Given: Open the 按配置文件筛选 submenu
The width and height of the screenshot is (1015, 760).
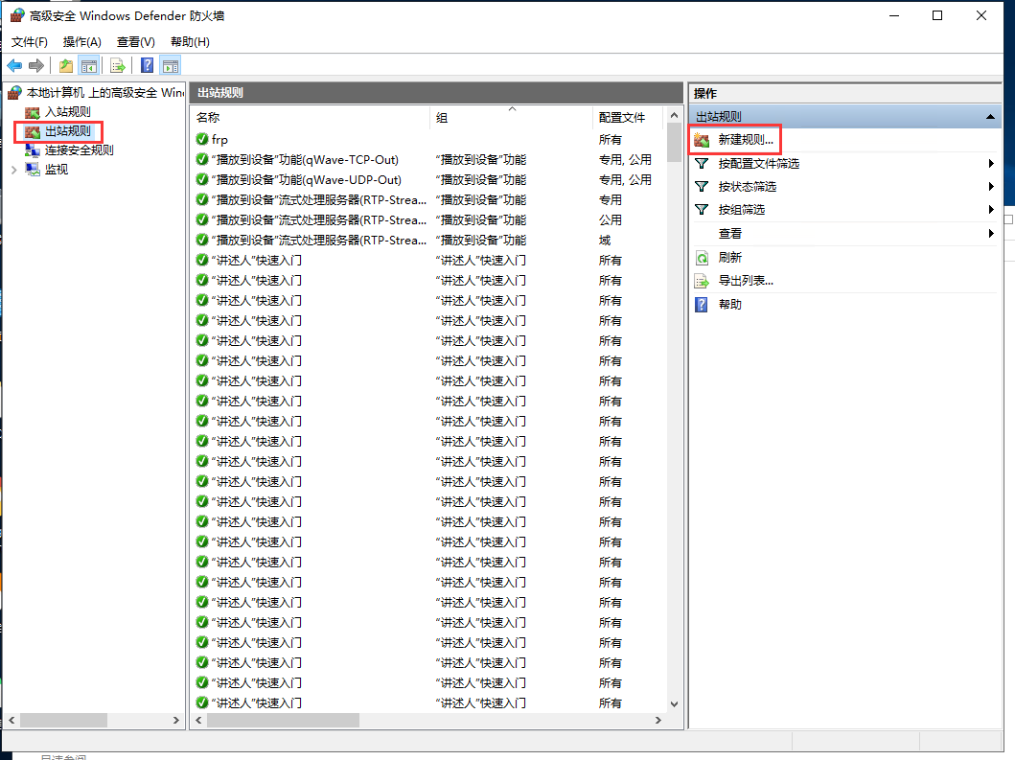Looking at the screenshot, I should point(844,164).
